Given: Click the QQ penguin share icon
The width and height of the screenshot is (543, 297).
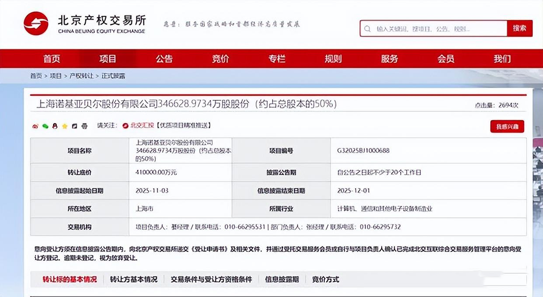Looking at the screenshot, I should click(x=54, y=126).
